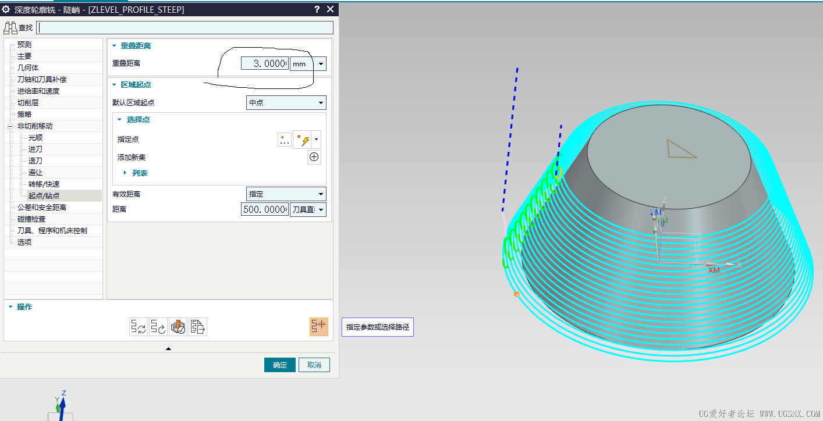Click the collapse dialog arrow above 确定
This screenshot has width=823, height=421.
169,349
